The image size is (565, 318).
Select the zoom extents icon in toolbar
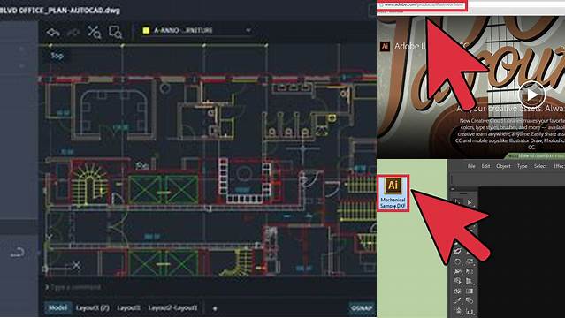coord(95,32)
